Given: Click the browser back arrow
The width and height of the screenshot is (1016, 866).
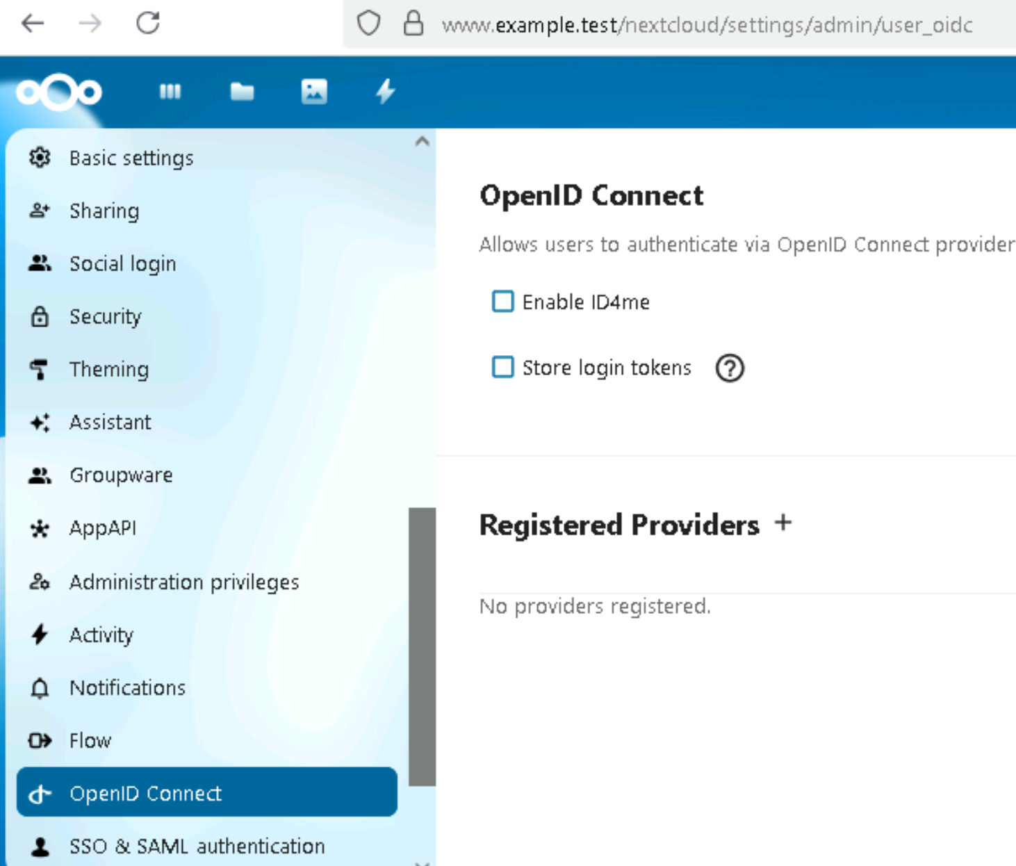Looking at the screenshot, I should 33,24.
